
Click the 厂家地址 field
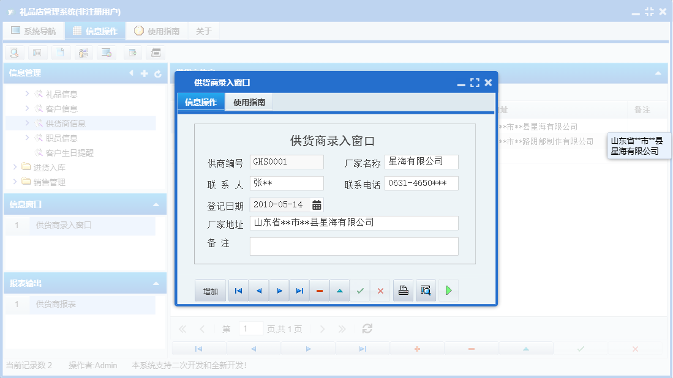coord(354,223)
